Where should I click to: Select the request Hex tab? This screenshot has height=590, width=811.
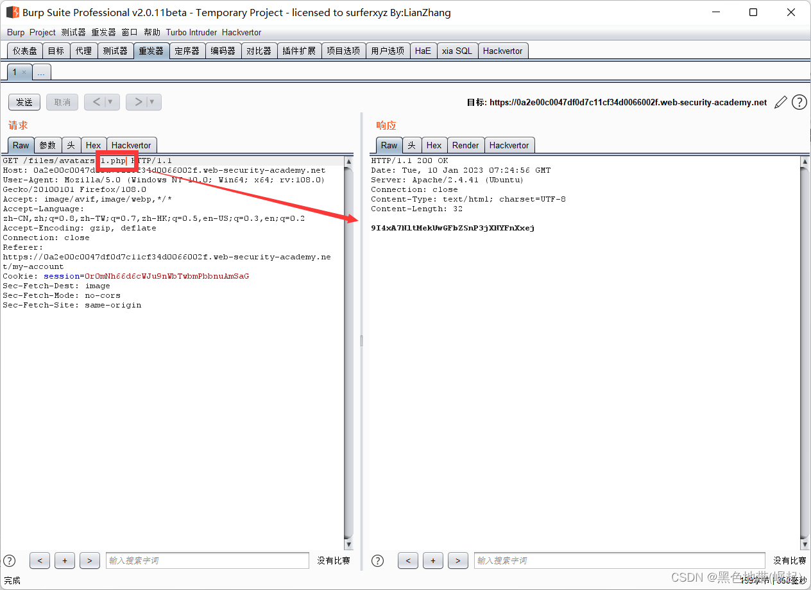[94, 145]
